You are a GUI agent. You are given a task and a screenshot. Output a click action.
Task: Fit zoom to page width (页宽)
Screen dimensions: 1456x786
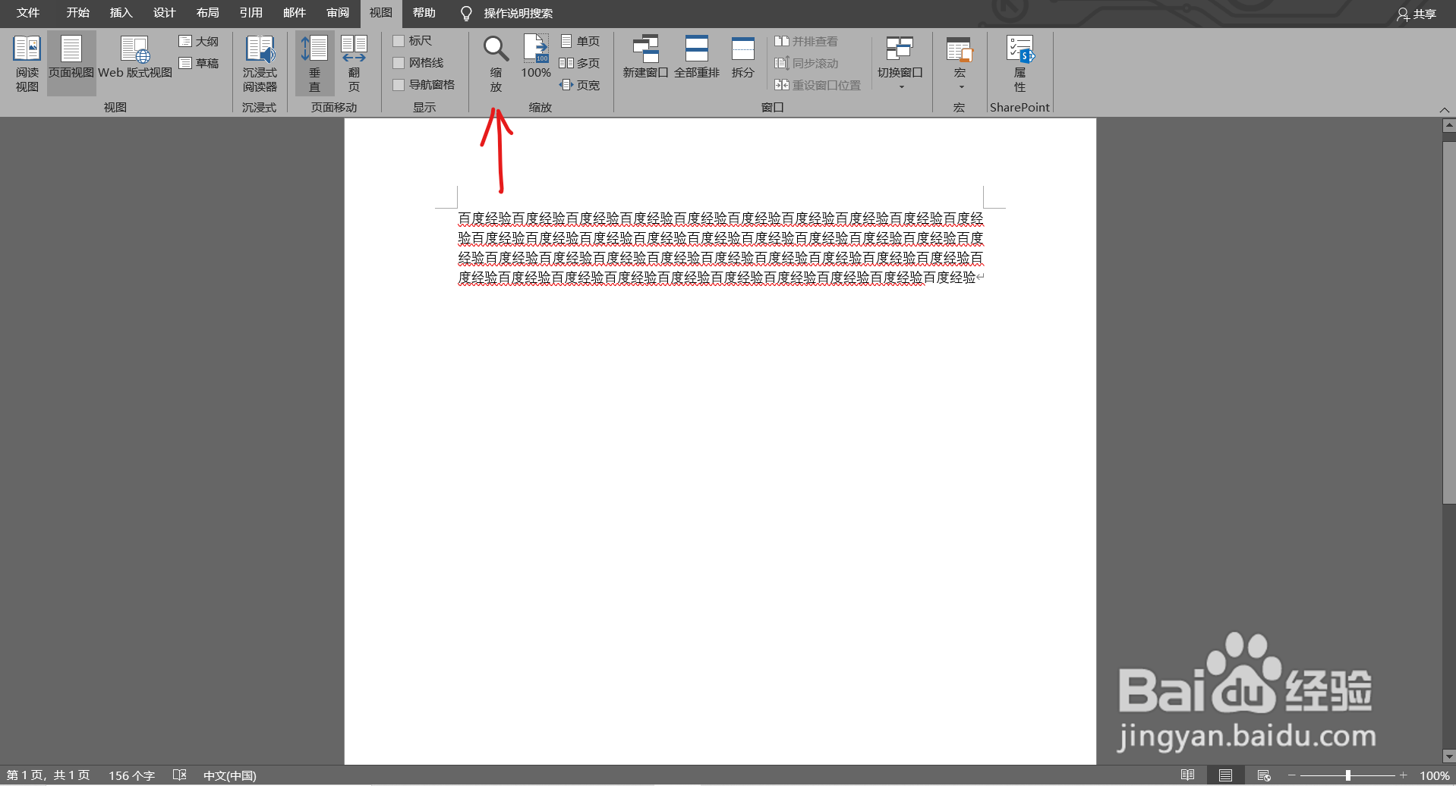click(580, 85)
